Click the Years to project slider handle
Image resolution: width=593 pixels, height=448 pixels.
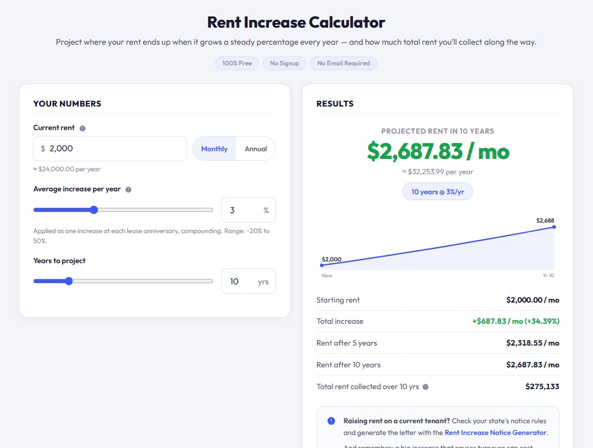69,281
